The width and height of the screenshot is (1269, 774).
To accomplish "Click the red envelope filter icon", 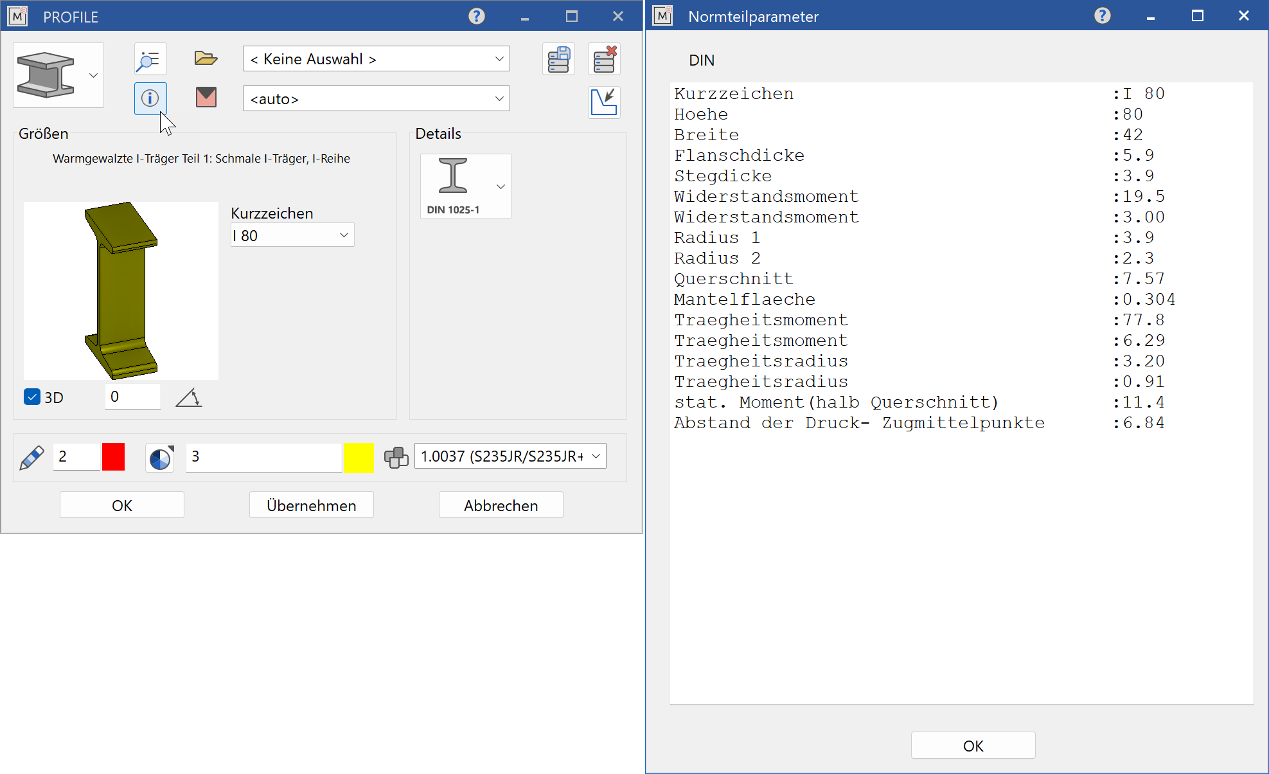I will (x=206, y=98).
